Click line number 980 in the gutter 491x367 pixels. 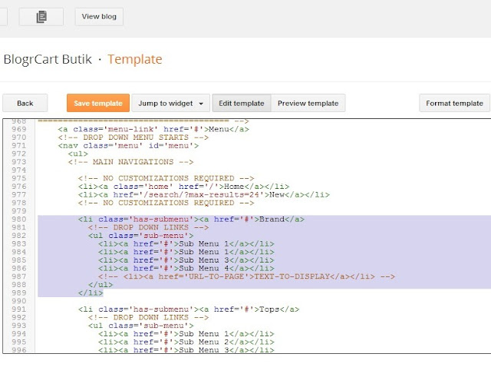pyautogui.click(x=18, y=219)
